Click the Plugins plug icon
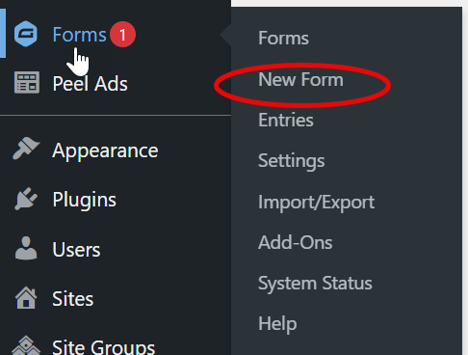468x355 pixels. (26, 199)
